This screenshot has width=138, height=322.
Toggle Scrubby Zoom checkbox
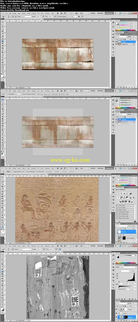[37, 172]
